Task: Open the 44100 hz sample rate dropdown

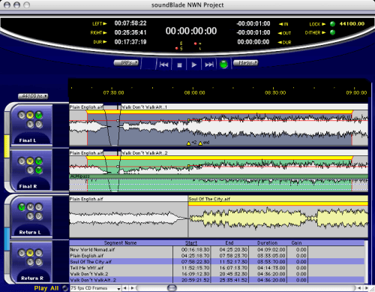Action: (33, 96)
